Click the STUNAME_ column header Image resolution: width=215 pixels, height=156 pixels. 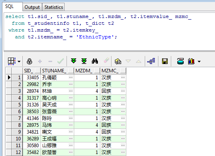click(57, 71)
